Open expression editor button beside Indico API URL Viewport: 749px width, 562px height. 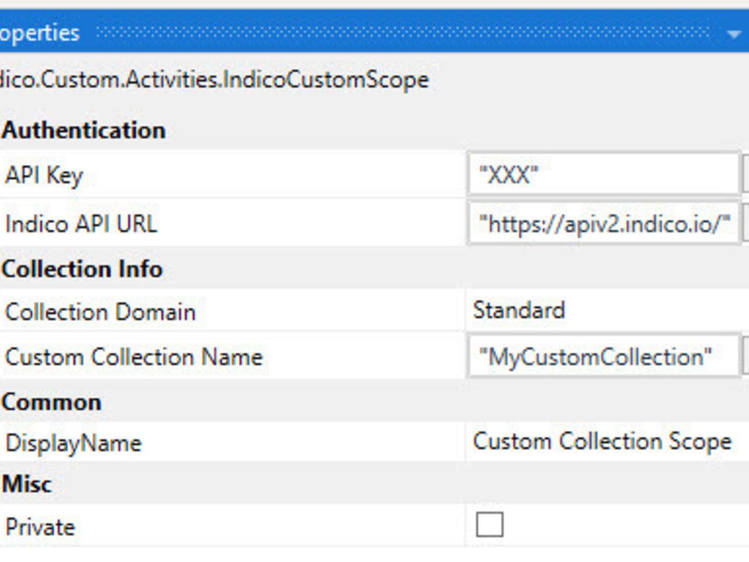click(745, 222)
